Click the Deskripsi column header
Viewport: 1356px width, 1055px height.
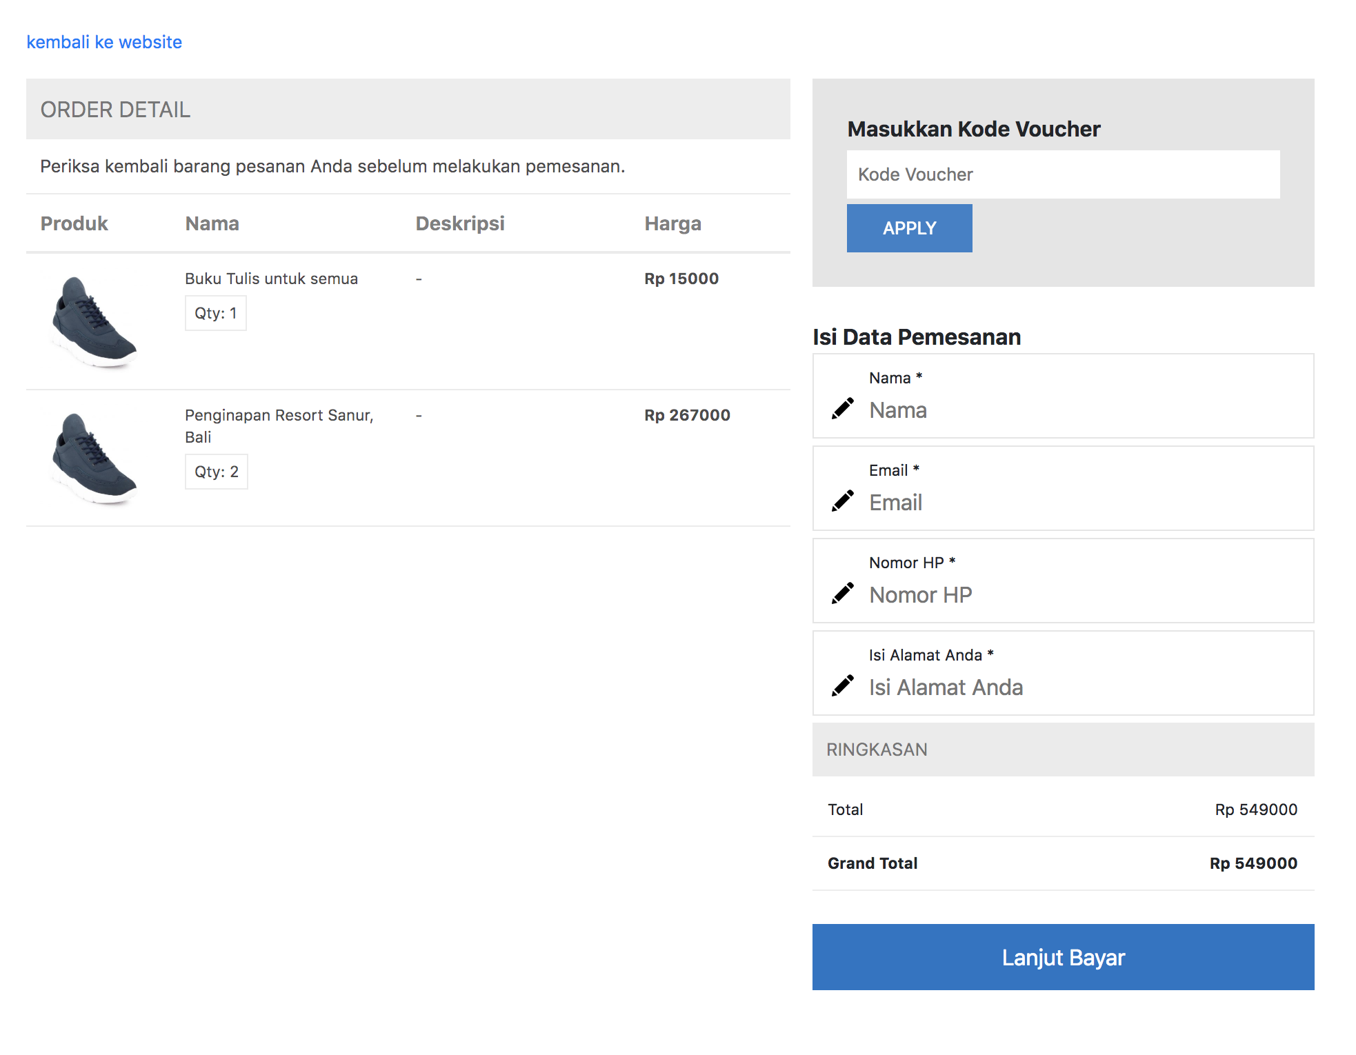[x=460, y=223]
